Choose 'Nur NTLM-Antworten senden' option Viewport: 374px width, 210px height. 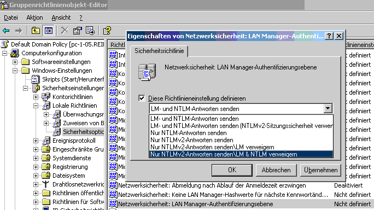(241, 133)
